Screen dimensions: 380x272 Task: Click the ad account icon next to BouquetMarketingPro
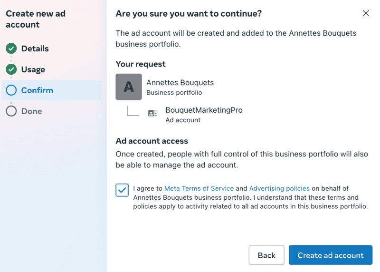point(152,113)
